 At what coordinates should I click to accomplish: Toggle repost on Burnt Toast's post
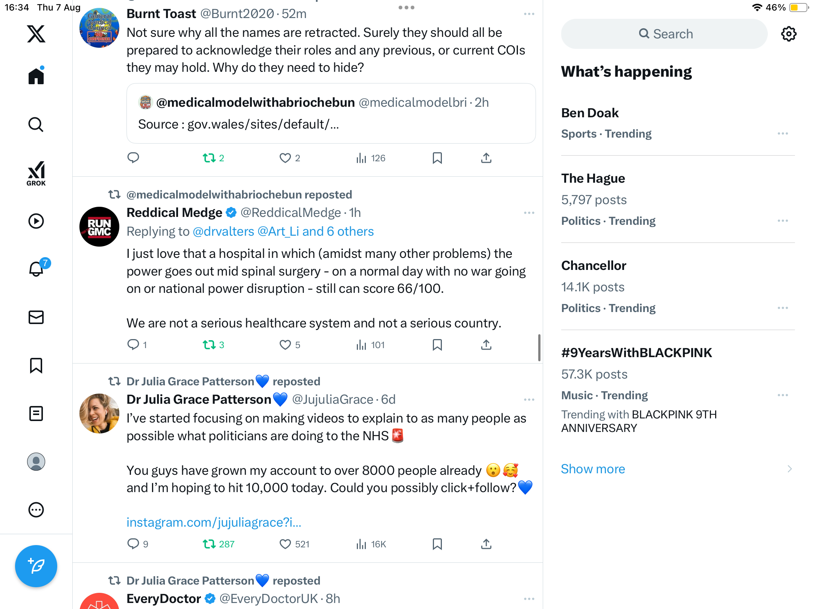pos(209,158)
